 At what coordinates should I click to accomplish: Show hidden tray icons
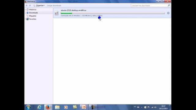coord(141,107)
